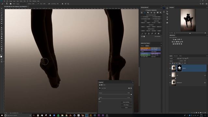Click Windows Start button
208x117 pixels.
pyautogui.click(x=2, y=115)
